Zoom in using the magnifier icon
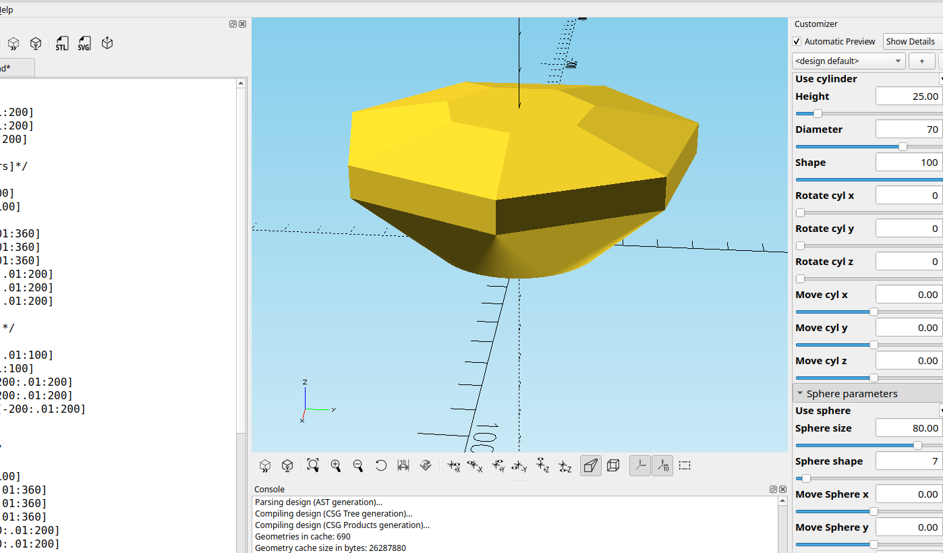The height and width of the screenshot is (553, 943). (335, 465)
